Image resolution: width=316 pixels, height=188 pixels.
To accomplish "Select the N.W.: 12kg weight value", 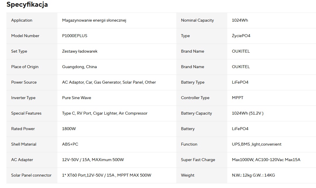I will pos(253,175).
